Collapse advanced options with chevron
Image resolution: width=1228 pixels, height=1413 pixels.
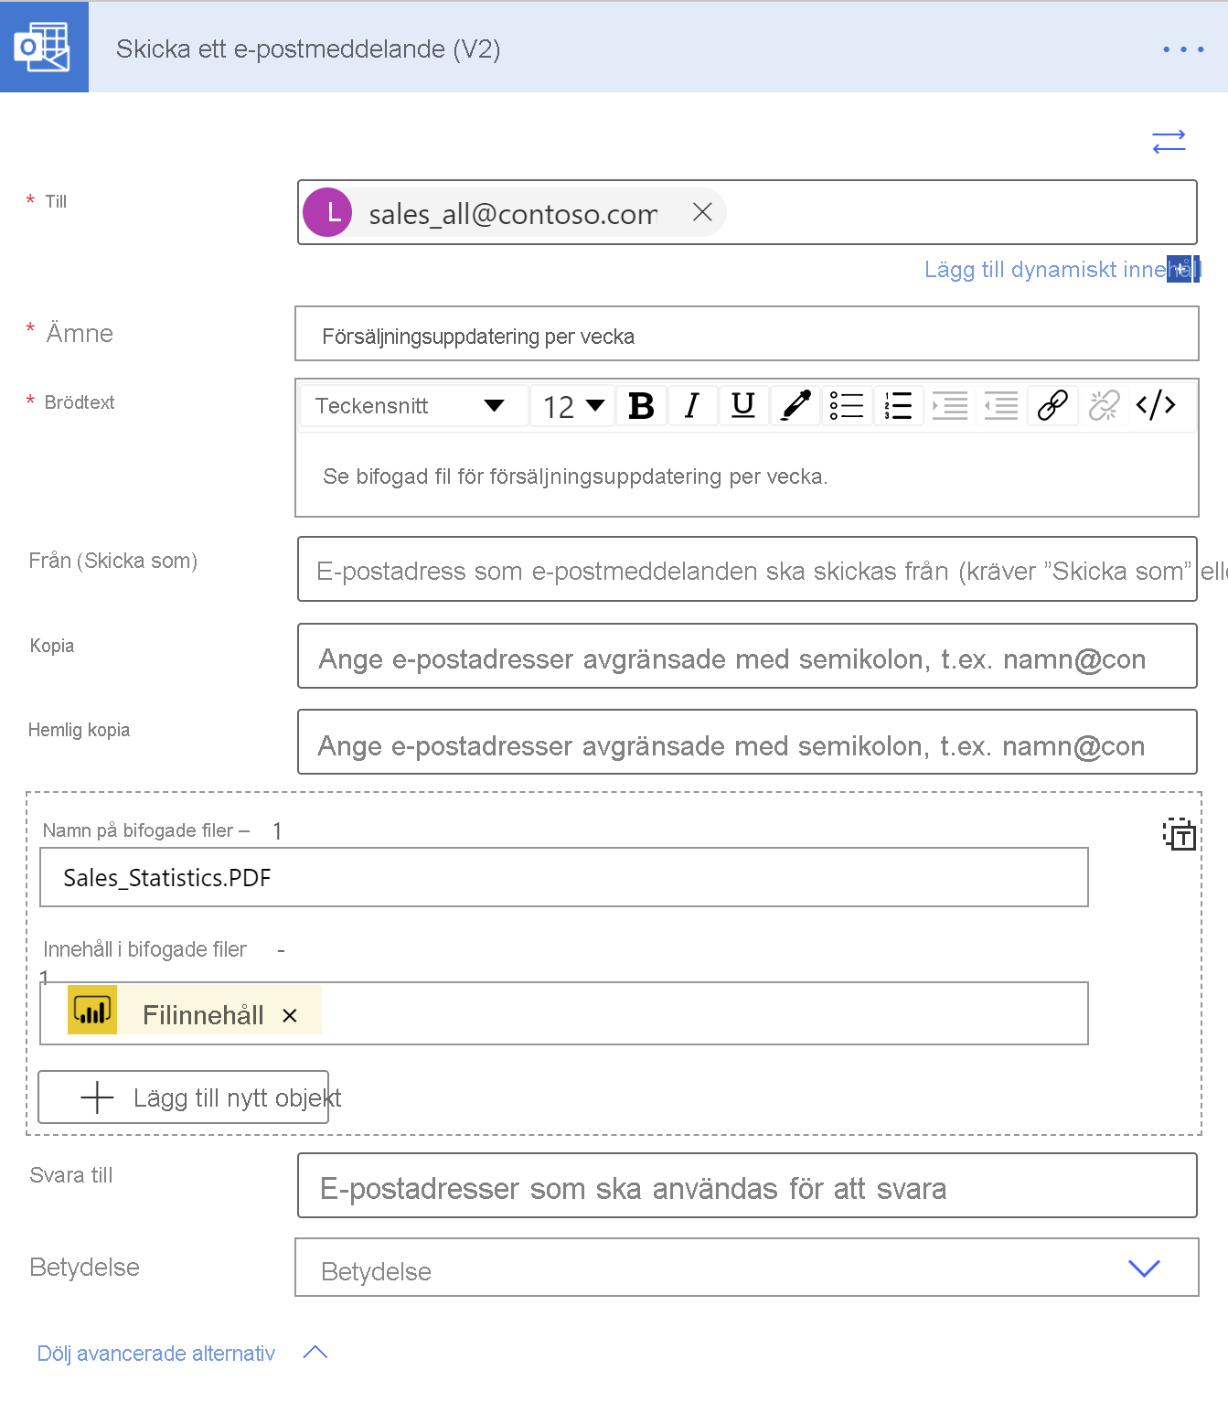tap(315, 1353)
